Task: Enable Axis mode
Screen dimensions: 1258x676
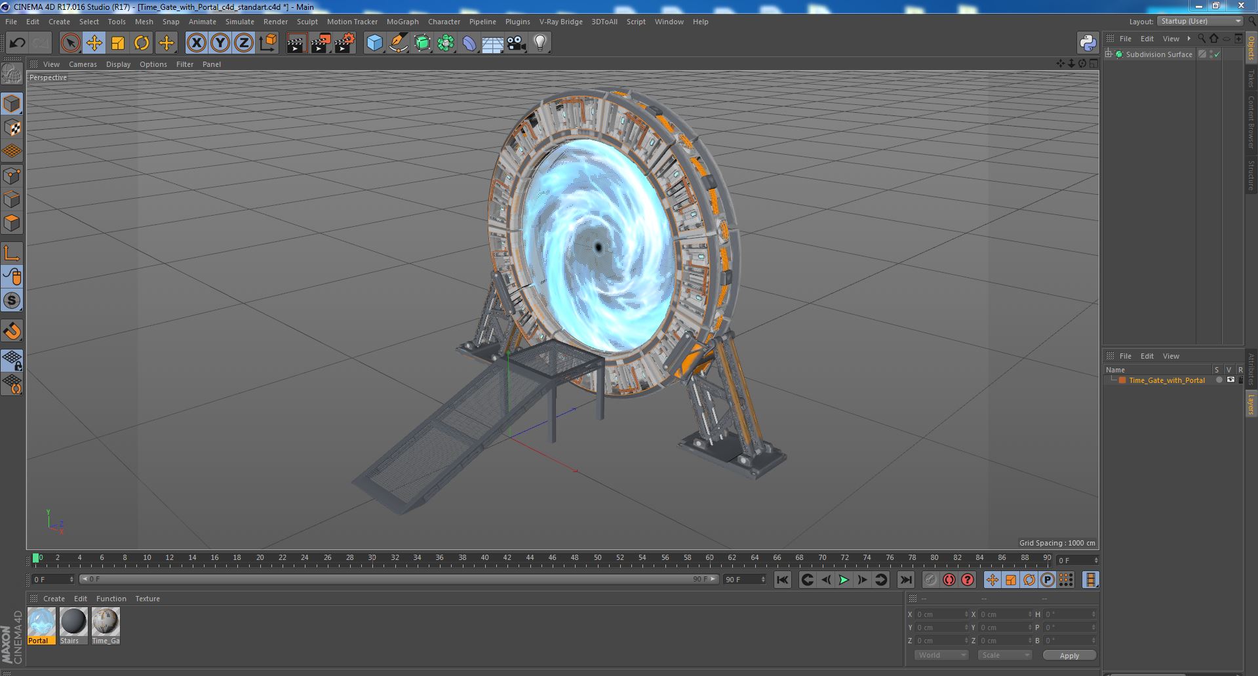Action: point(12,253)
